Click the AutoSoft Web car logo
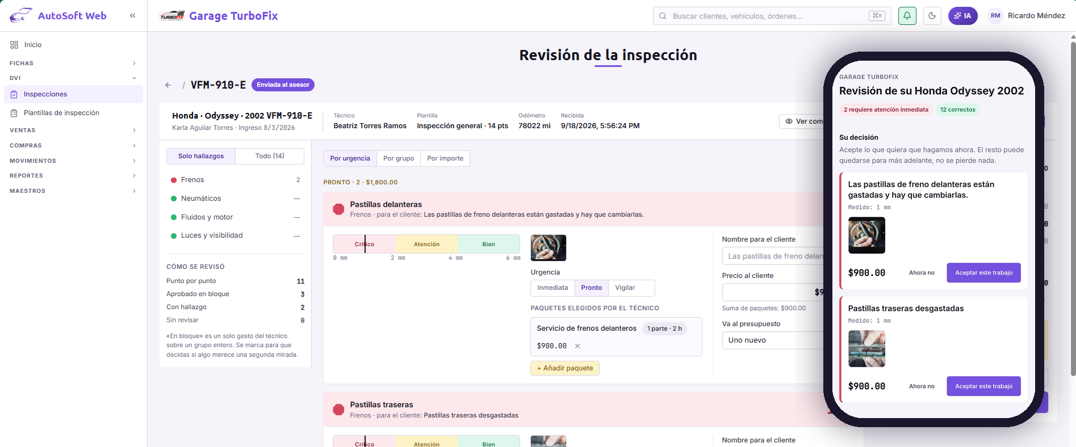 pos(21,15)
